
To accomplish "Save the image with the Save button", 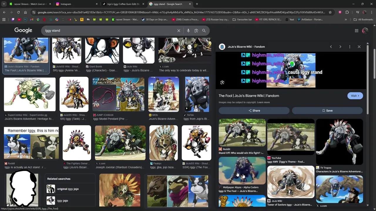I will pos(327,110).
